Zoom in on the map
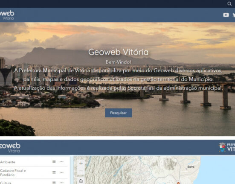This screenshot has height=184, width=235. coord(81,164)
